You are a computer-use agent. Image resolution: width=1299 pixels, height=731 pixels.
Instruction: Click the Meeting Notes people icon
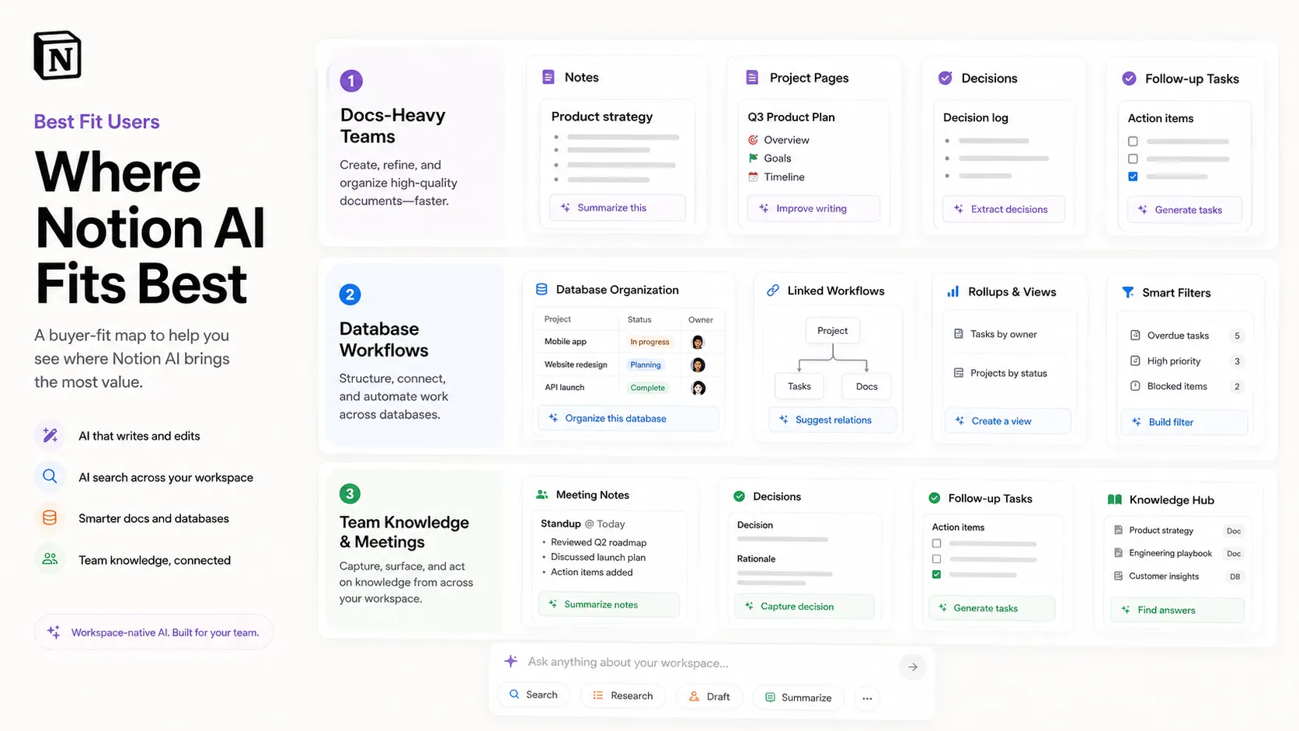click(542, 495)
